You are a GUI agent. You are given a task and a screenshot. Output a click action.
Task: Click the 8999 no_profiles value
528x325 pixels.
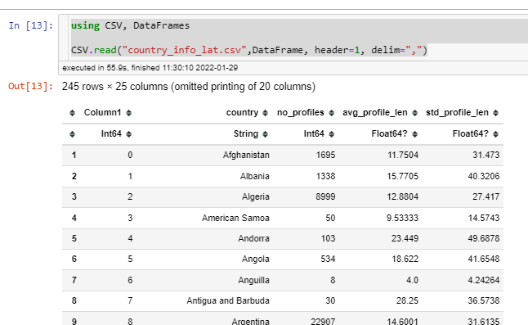pos(325,197)
